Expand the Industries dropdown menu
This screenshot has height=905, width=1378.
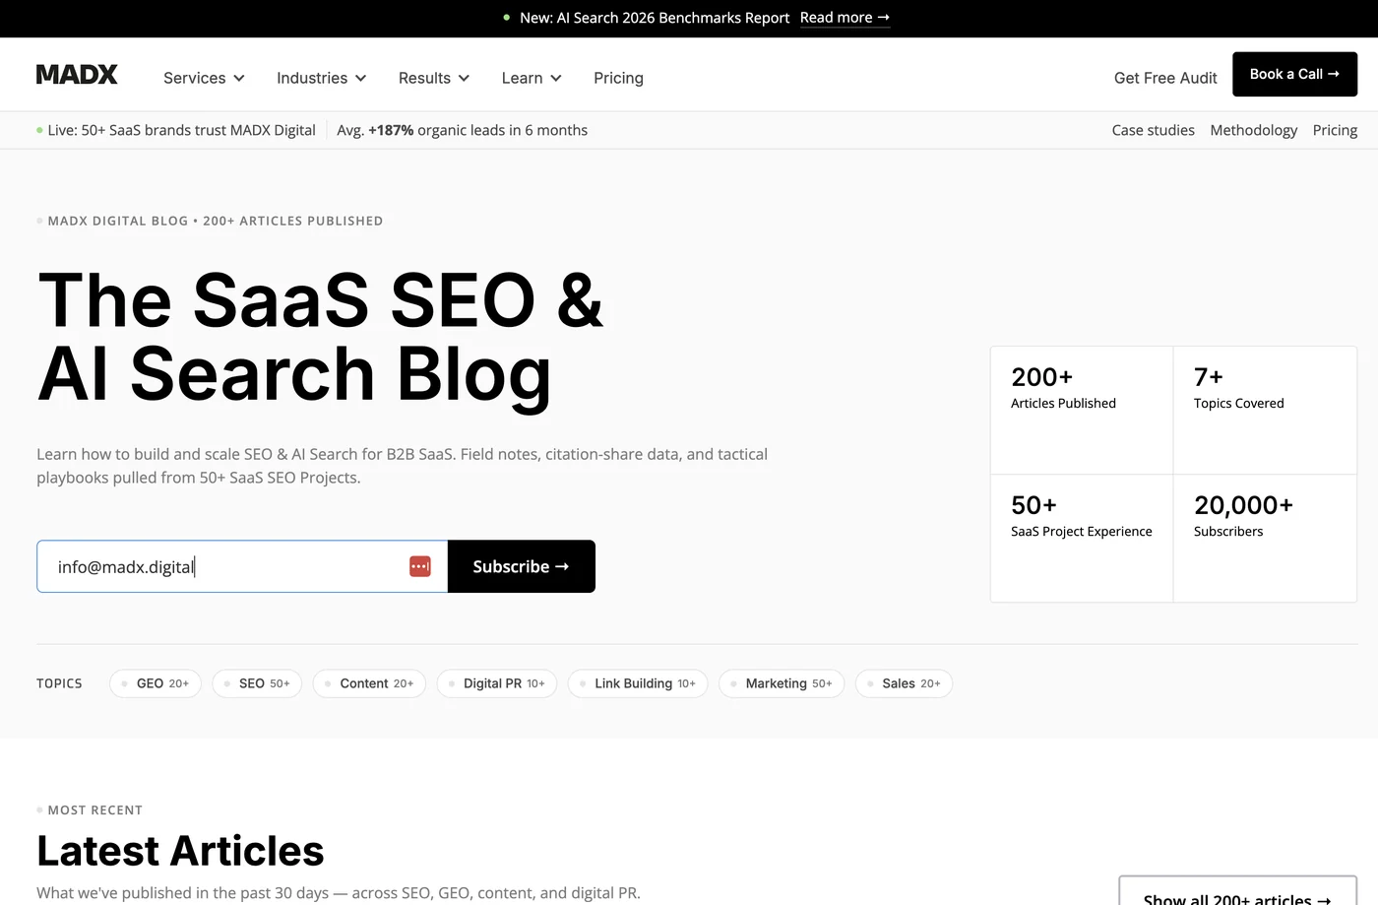(x=322, y=78)
